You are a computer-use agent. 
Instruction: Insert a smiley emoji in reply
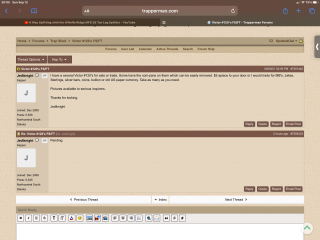[80, 218]
